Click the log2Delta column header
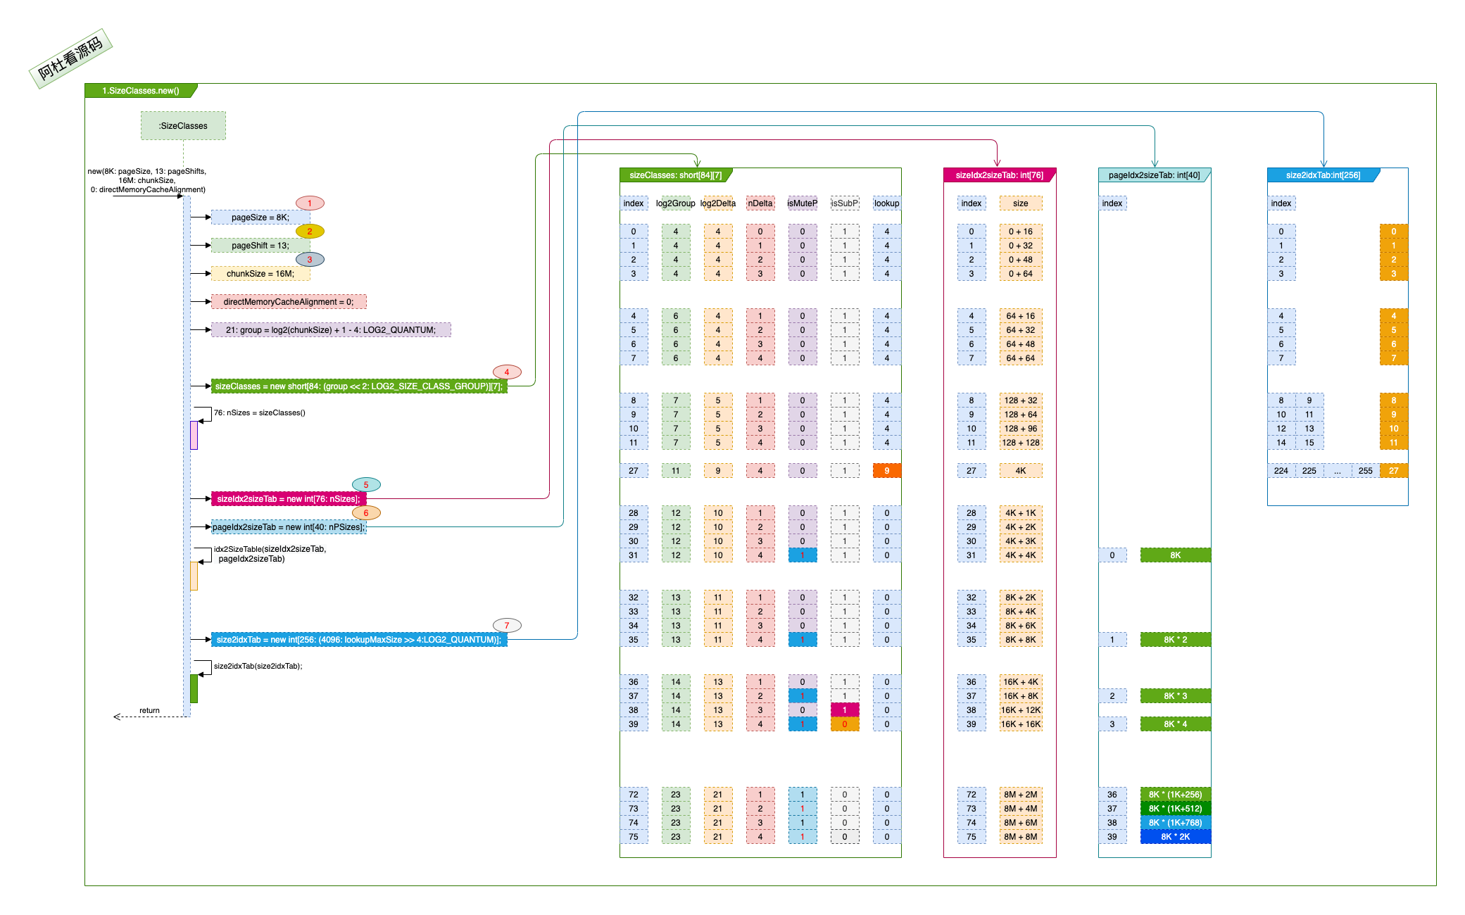Viewport: 1465px width, 915px height. point(718,203)
